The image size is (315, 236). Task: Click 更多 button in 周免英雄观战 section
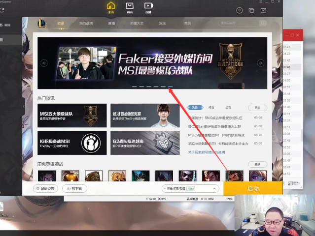[x=257, y=164]
